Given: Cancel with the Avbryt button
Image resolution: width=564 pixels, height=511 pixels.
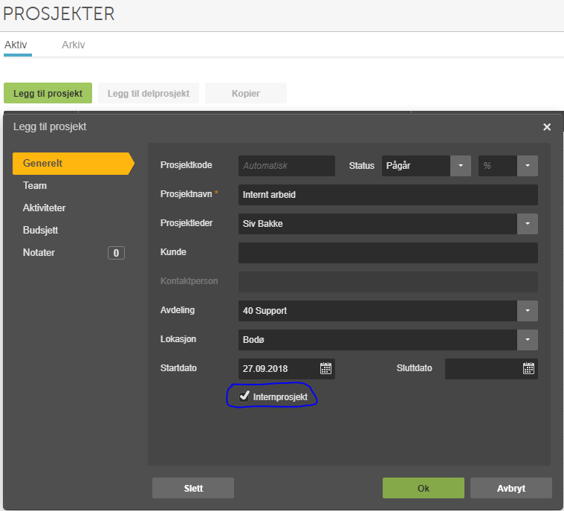Looking at the screenshot, I should (510, 488).
